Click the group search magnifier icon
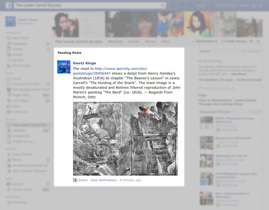This screenshot has height=210, width=269. click(258, 41)
